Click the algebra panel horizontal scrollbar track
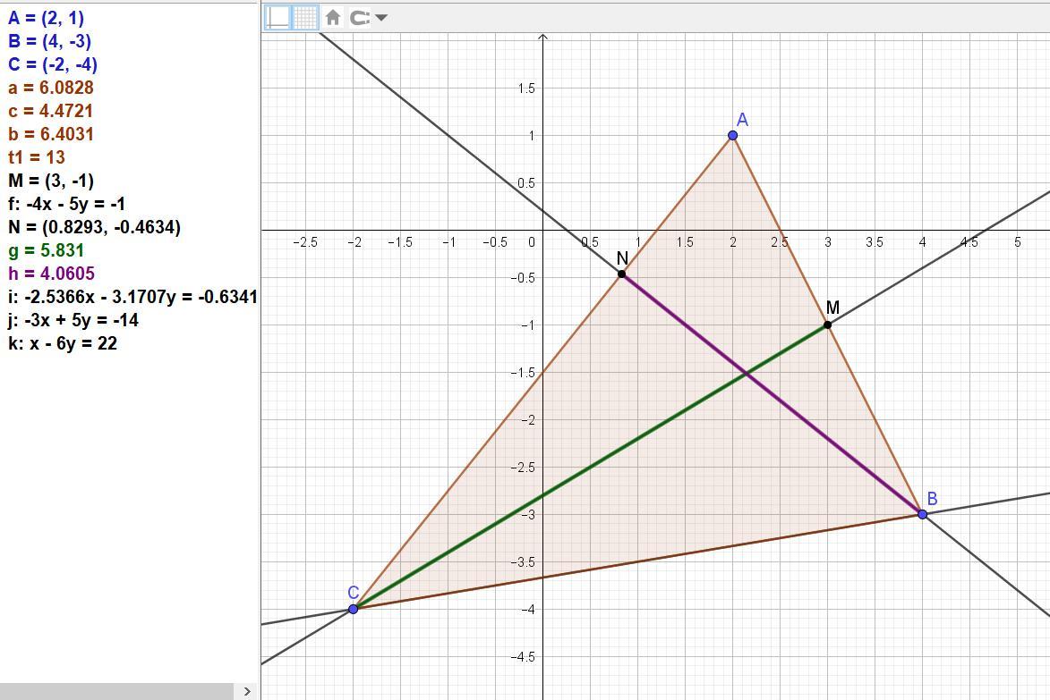Viewport: 1050px width, 700px height. tap(116, 691)
